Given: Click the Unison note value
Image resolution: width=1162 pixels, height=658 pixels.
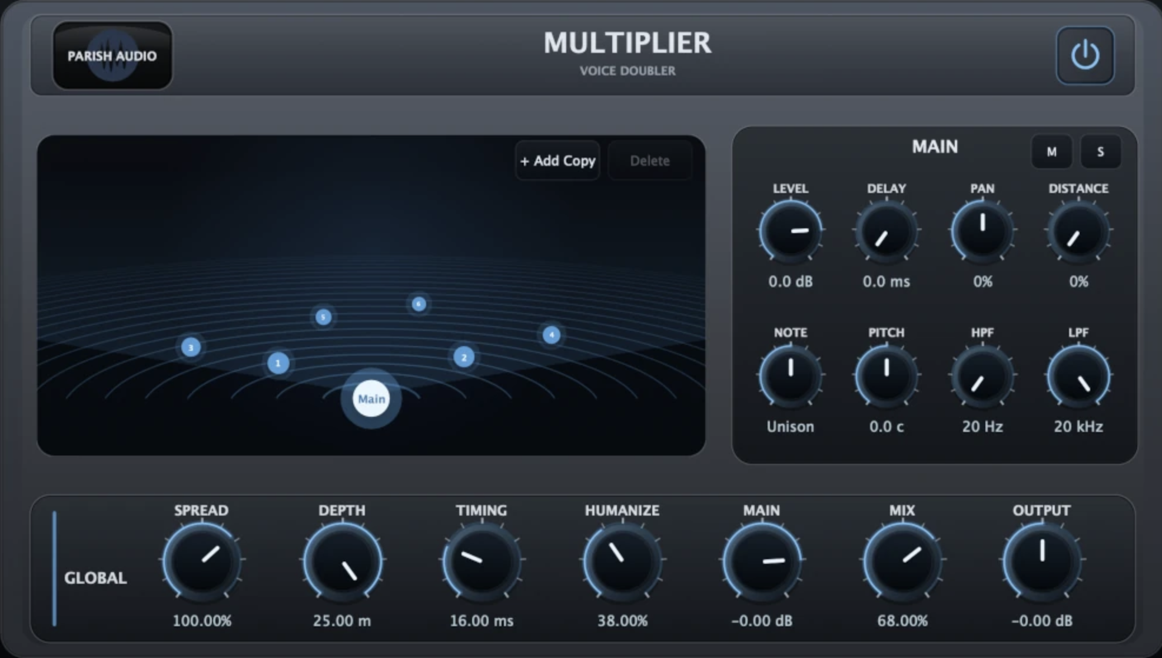Looking at the screenshot, I should tap(791, 426).
